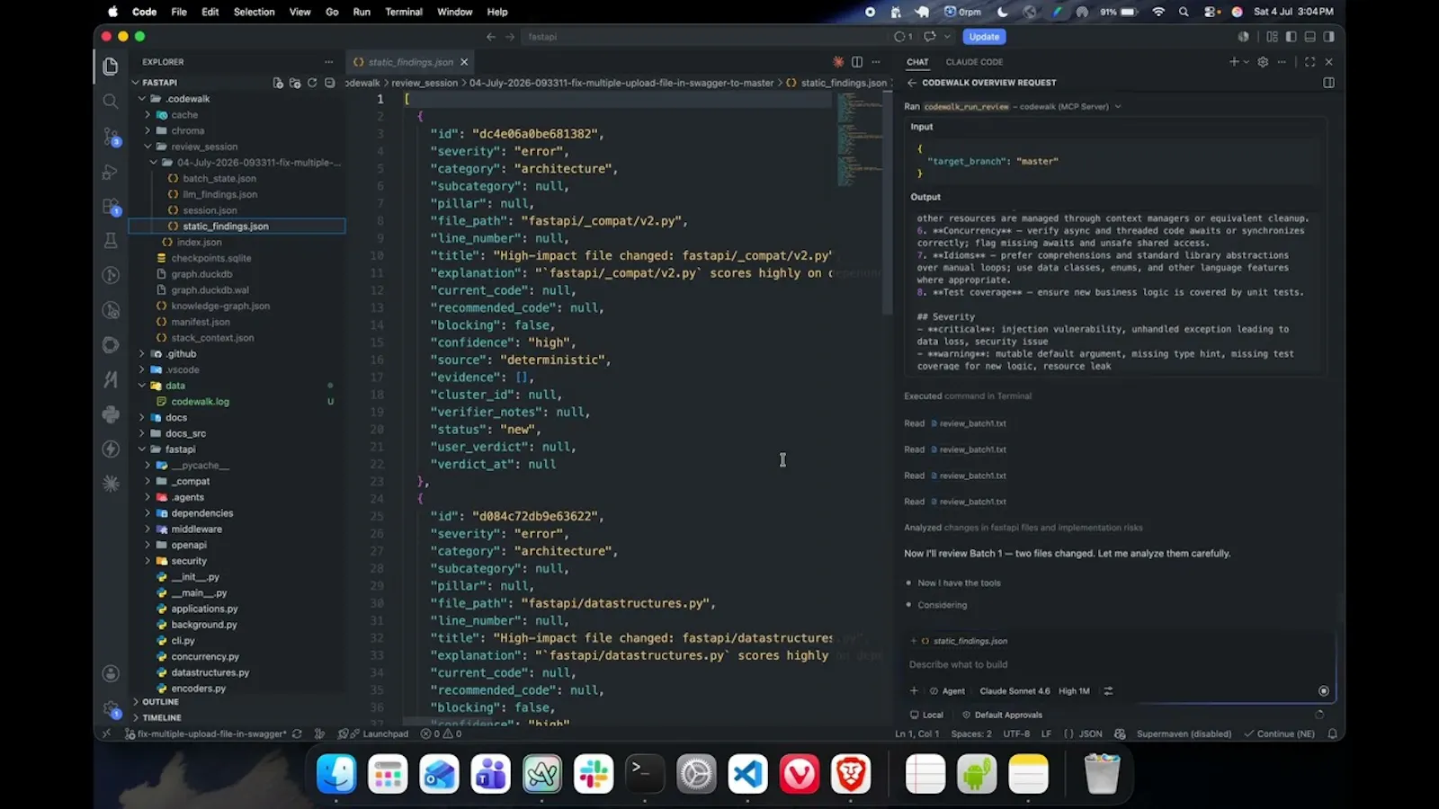Screen dimensions: 1439x809
Task: Click Local session target button
Action: [926, 716]
